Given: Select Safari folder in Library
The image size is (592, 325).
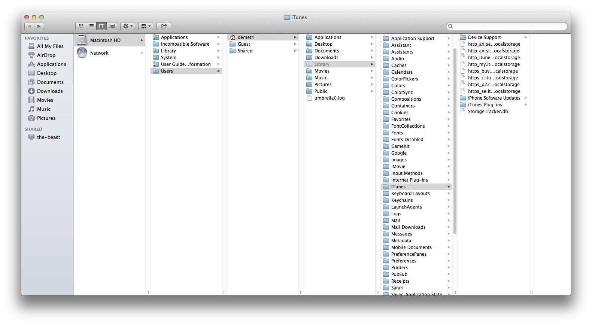Looking at the screenshot, I should [416, 288].
